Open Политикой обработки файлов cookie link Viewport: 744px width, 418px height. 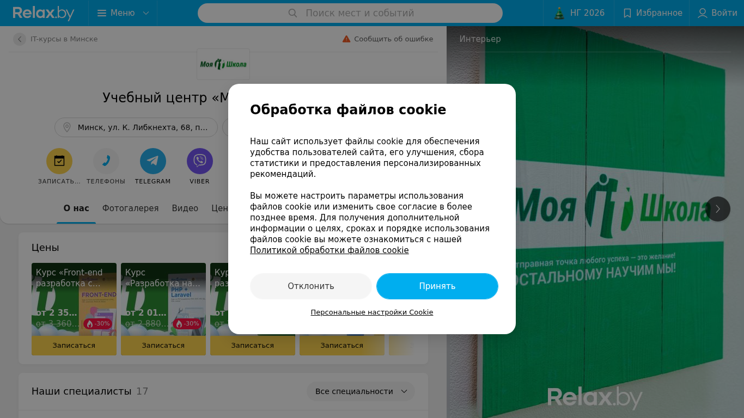[x=330, y=250]
